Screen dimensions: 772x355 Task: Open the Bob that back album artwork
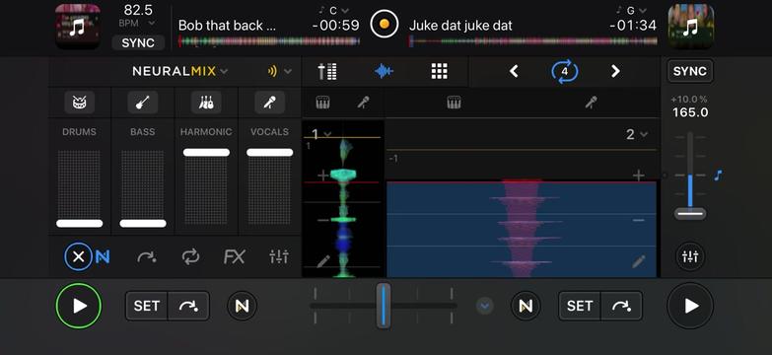pos(77,27)
